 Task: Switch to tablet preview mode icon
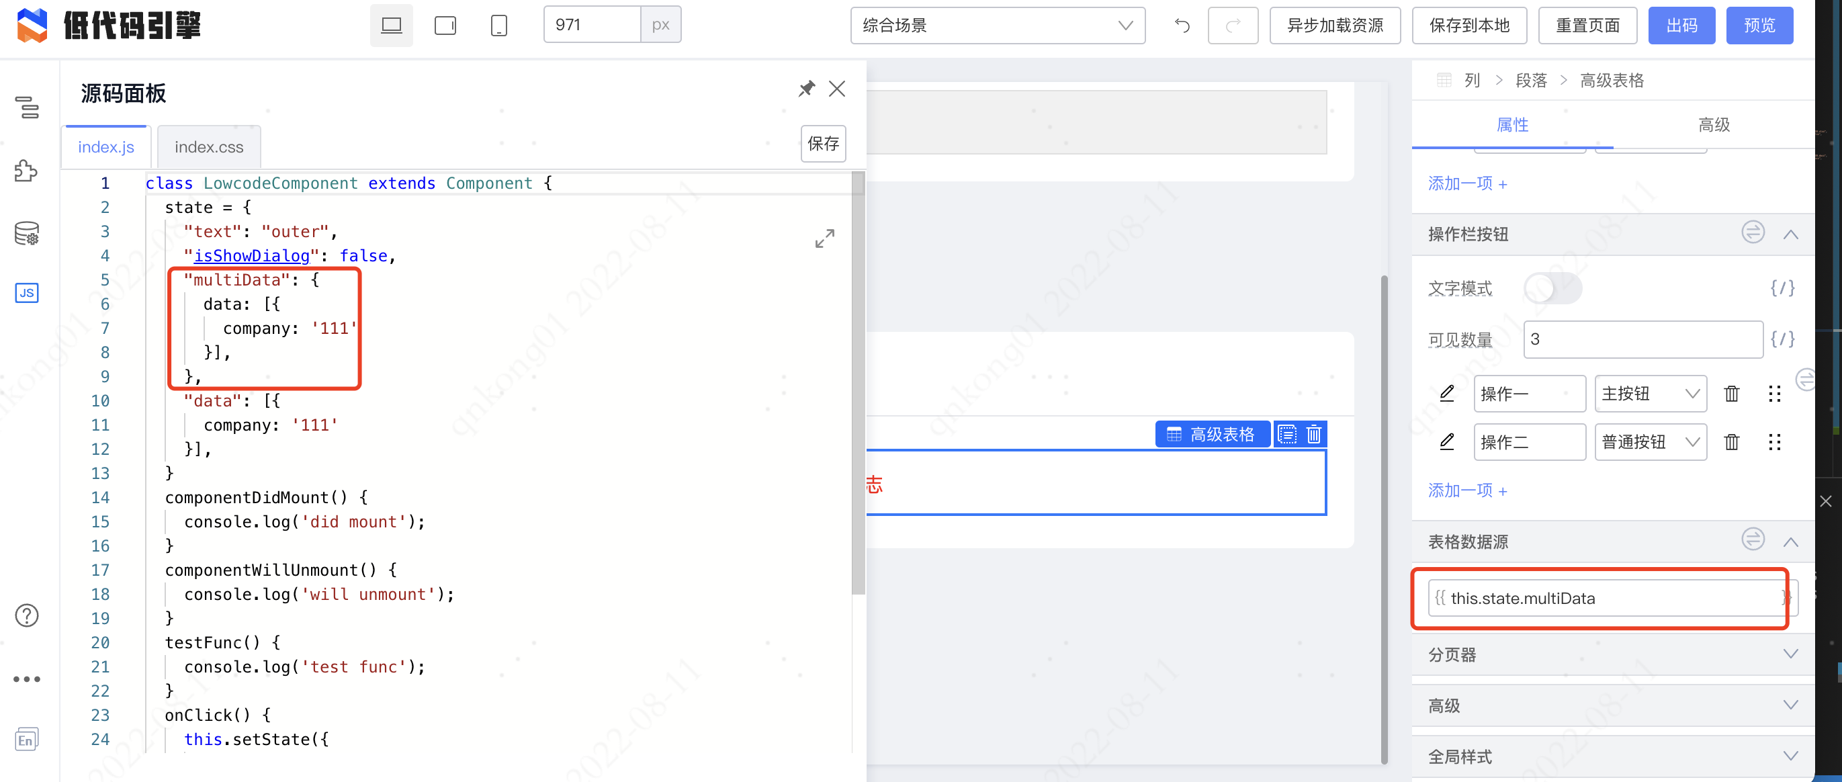tap(444, 24)
